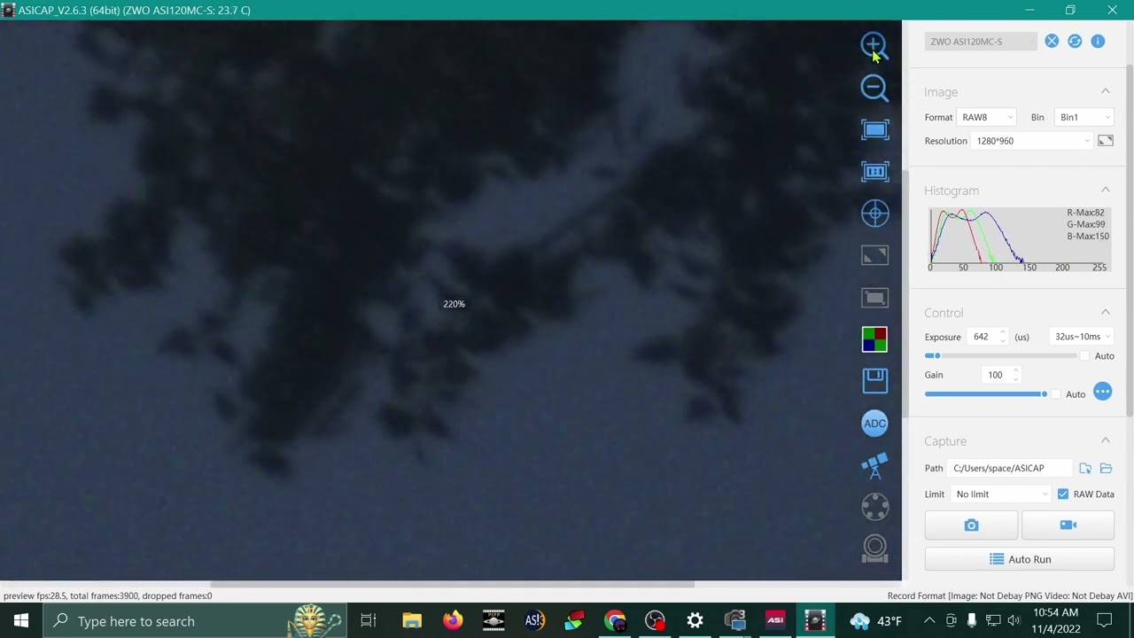Zoom in on the preview image
Screen dimensions: 1134x638
pos(874,45)
